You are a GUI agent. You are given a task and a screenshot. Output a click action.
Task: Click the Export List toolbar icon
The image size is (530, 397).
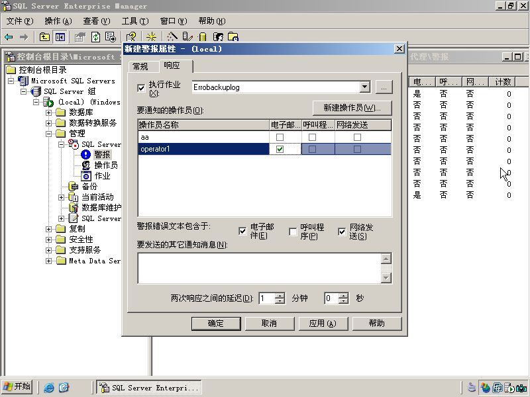pos(111,37)
